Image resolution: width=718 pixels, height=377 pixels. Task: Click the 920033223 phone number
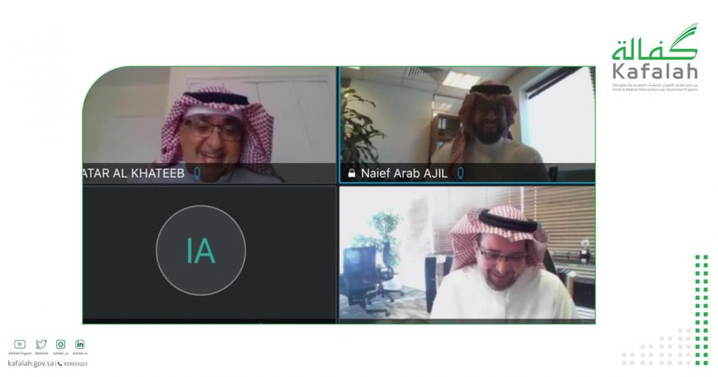tap(75, 364)
